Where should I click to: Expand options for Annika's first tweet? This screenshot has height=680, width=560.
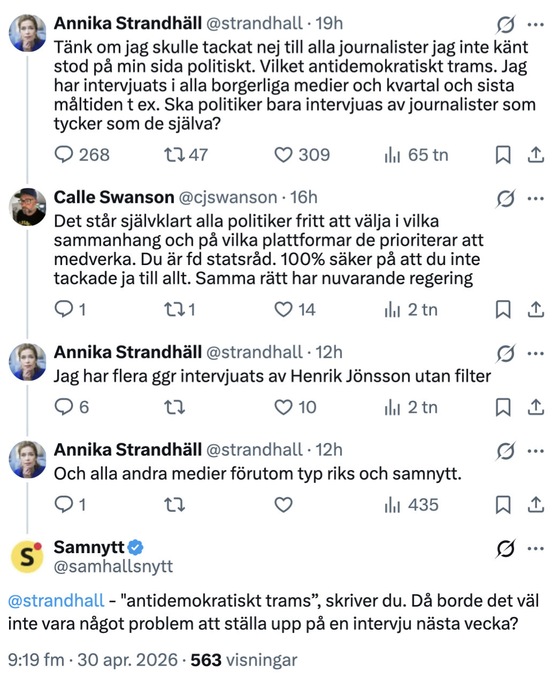(x=536, y=25)
